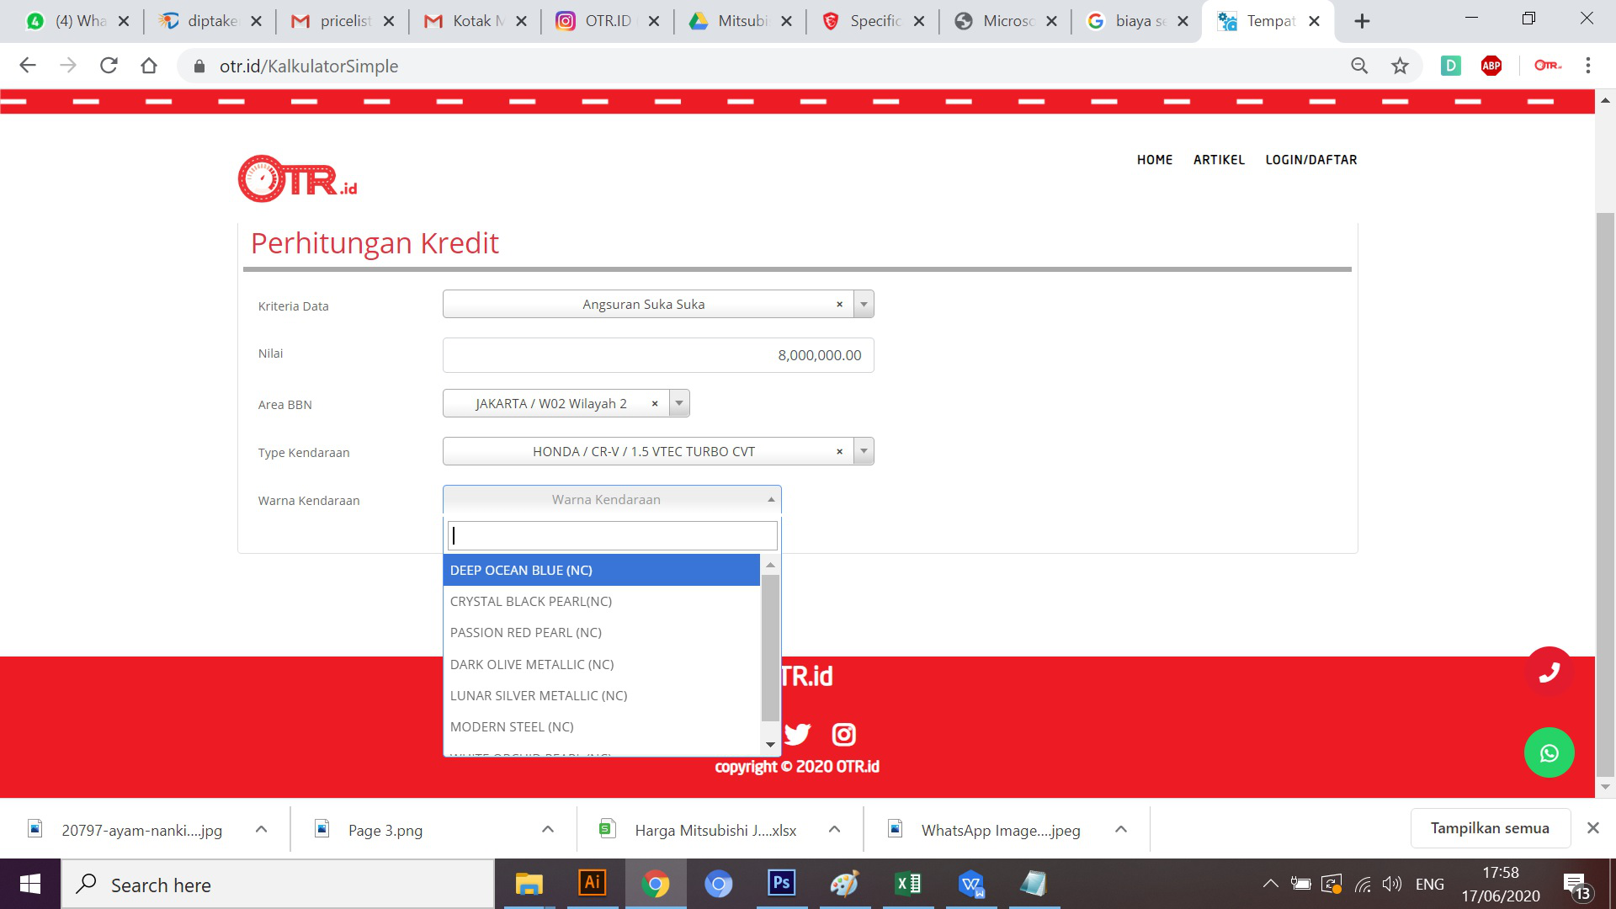This screenshot has height=909, width=1616.
Task: Open the Twitter bird icon in footer
Action: (797, 735)
